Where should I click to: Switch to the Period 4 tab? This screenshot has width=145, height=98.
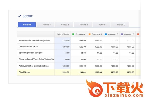coord(45,25)
